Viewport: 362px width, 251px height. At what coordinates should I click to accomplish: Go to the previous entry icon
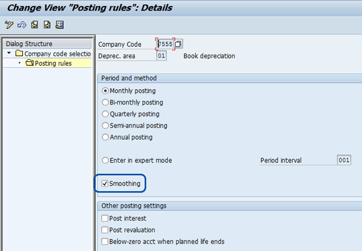pyautogui.click(x=35, y=25)
